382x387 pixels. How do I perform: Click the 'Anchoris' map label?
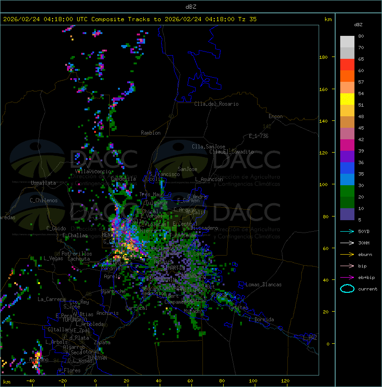pos(107,313)
